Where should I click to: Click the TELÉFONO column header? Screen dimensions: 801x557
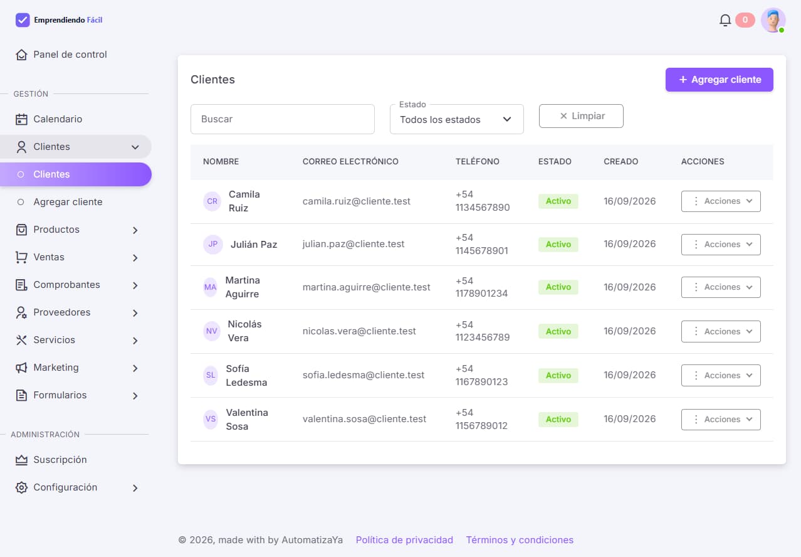point(478,162)
